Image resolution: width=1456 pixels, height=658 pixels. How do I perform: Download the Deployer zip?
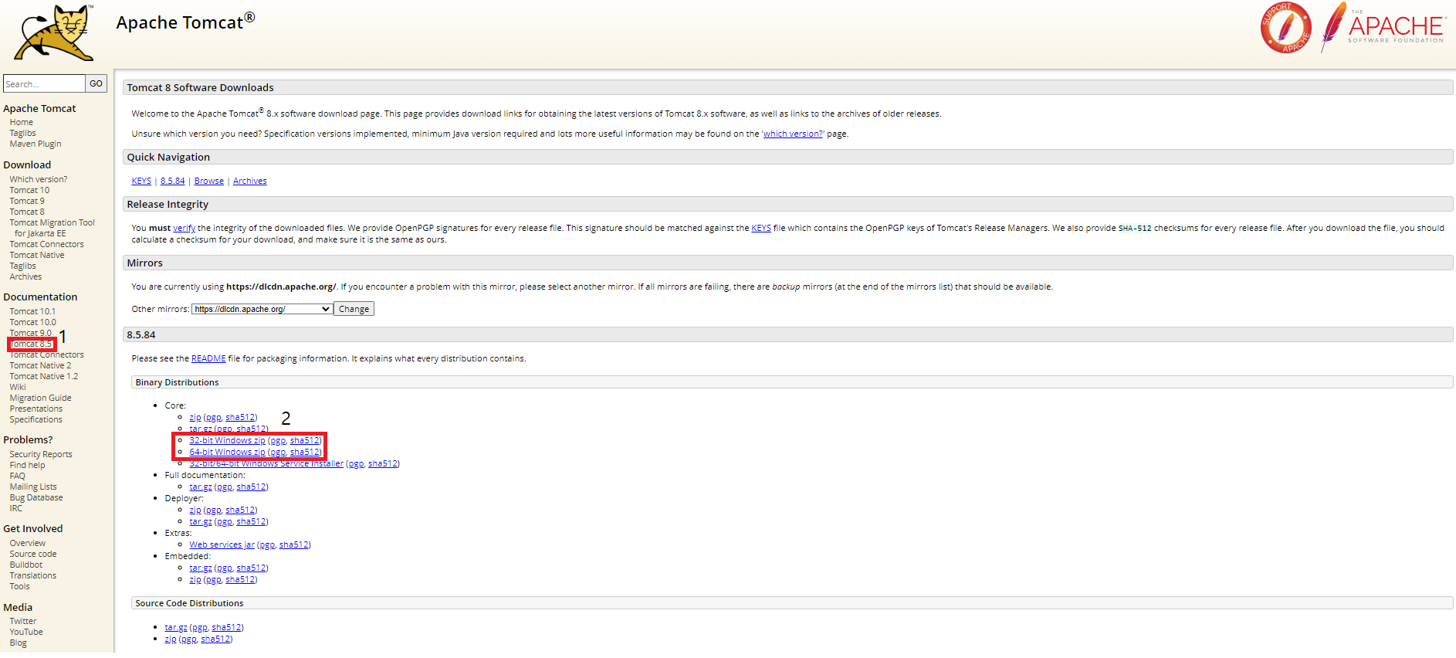click(195, 510)
